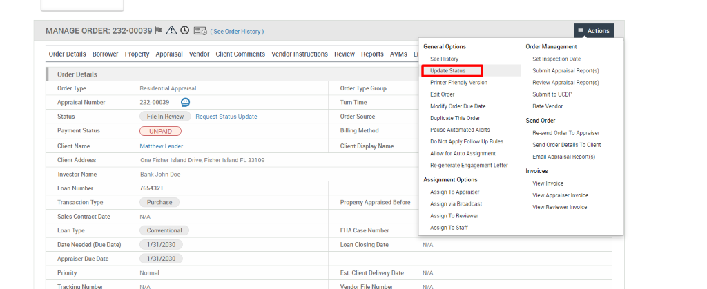Select Re-generate Engagement Letter option
Viewport: 707px width, 289px height.
pos(469,166)
